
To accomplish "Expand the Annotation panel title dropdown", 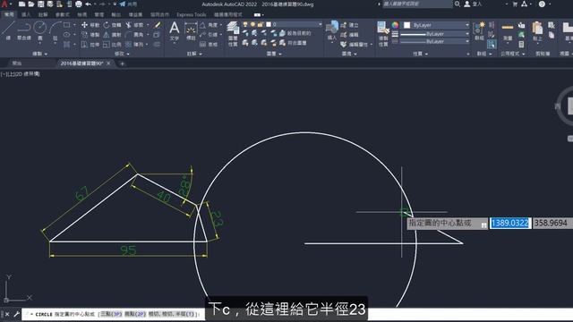I will pos(194,54).
